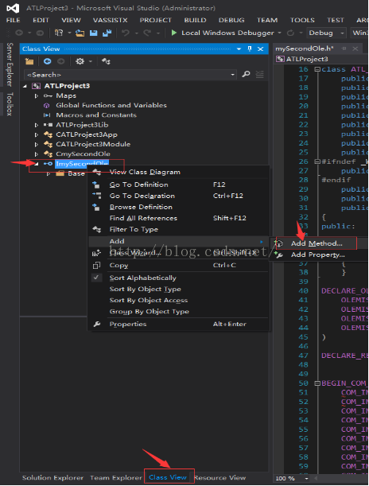Viewport: 369px width, 486px height.
Task: Click the Class View New Folder icon
Action: 29,61
